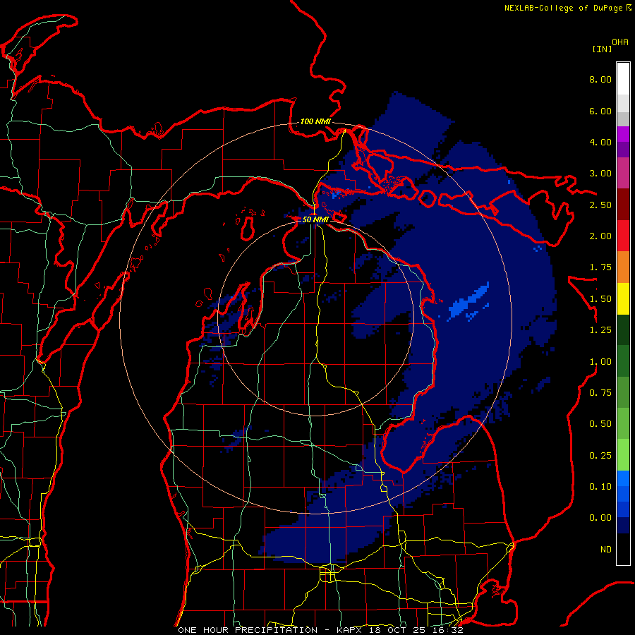Click the 2.00 legend value
Screen dimensions: 635x635
600,236
